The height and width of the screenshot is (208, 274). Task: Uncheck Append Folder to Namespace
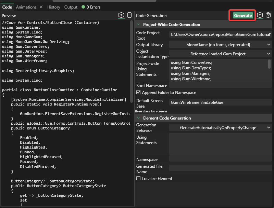(138, 93)
